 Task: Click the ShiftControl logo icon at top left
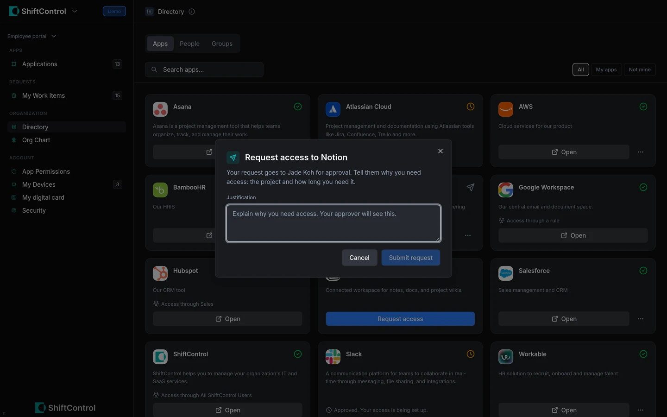[14, 11]
